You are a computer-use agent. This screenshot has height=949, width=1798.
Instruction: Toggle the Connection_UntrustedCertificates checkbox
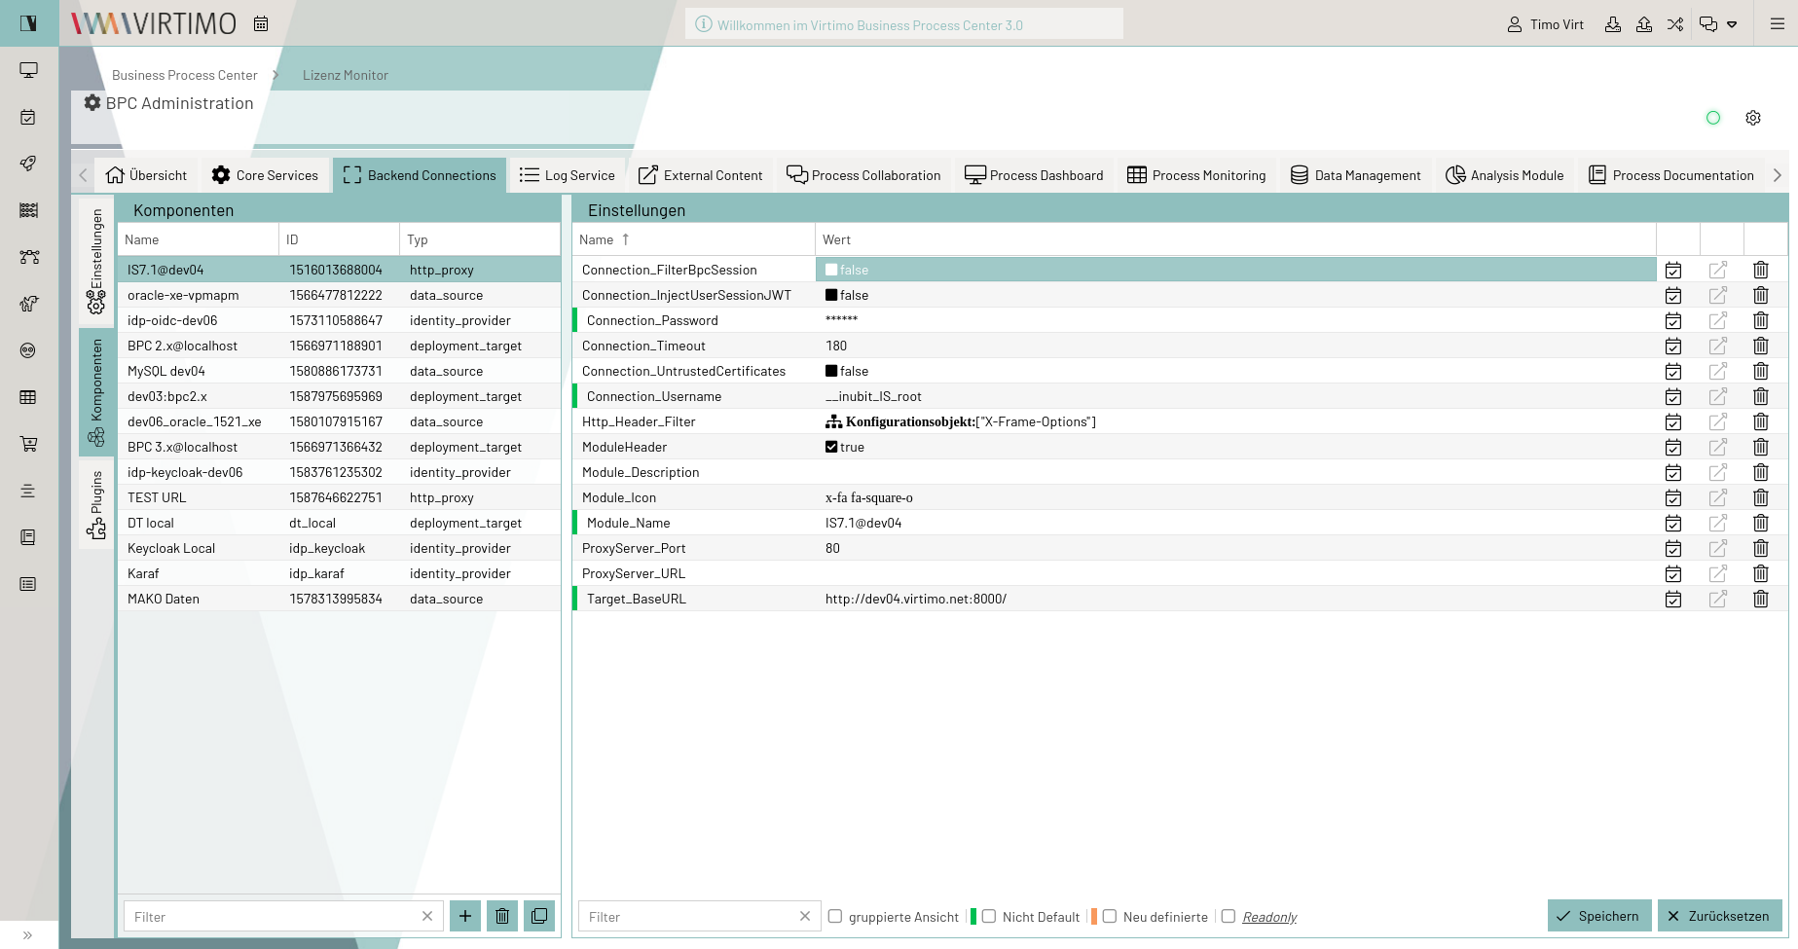tap(831, 371)
